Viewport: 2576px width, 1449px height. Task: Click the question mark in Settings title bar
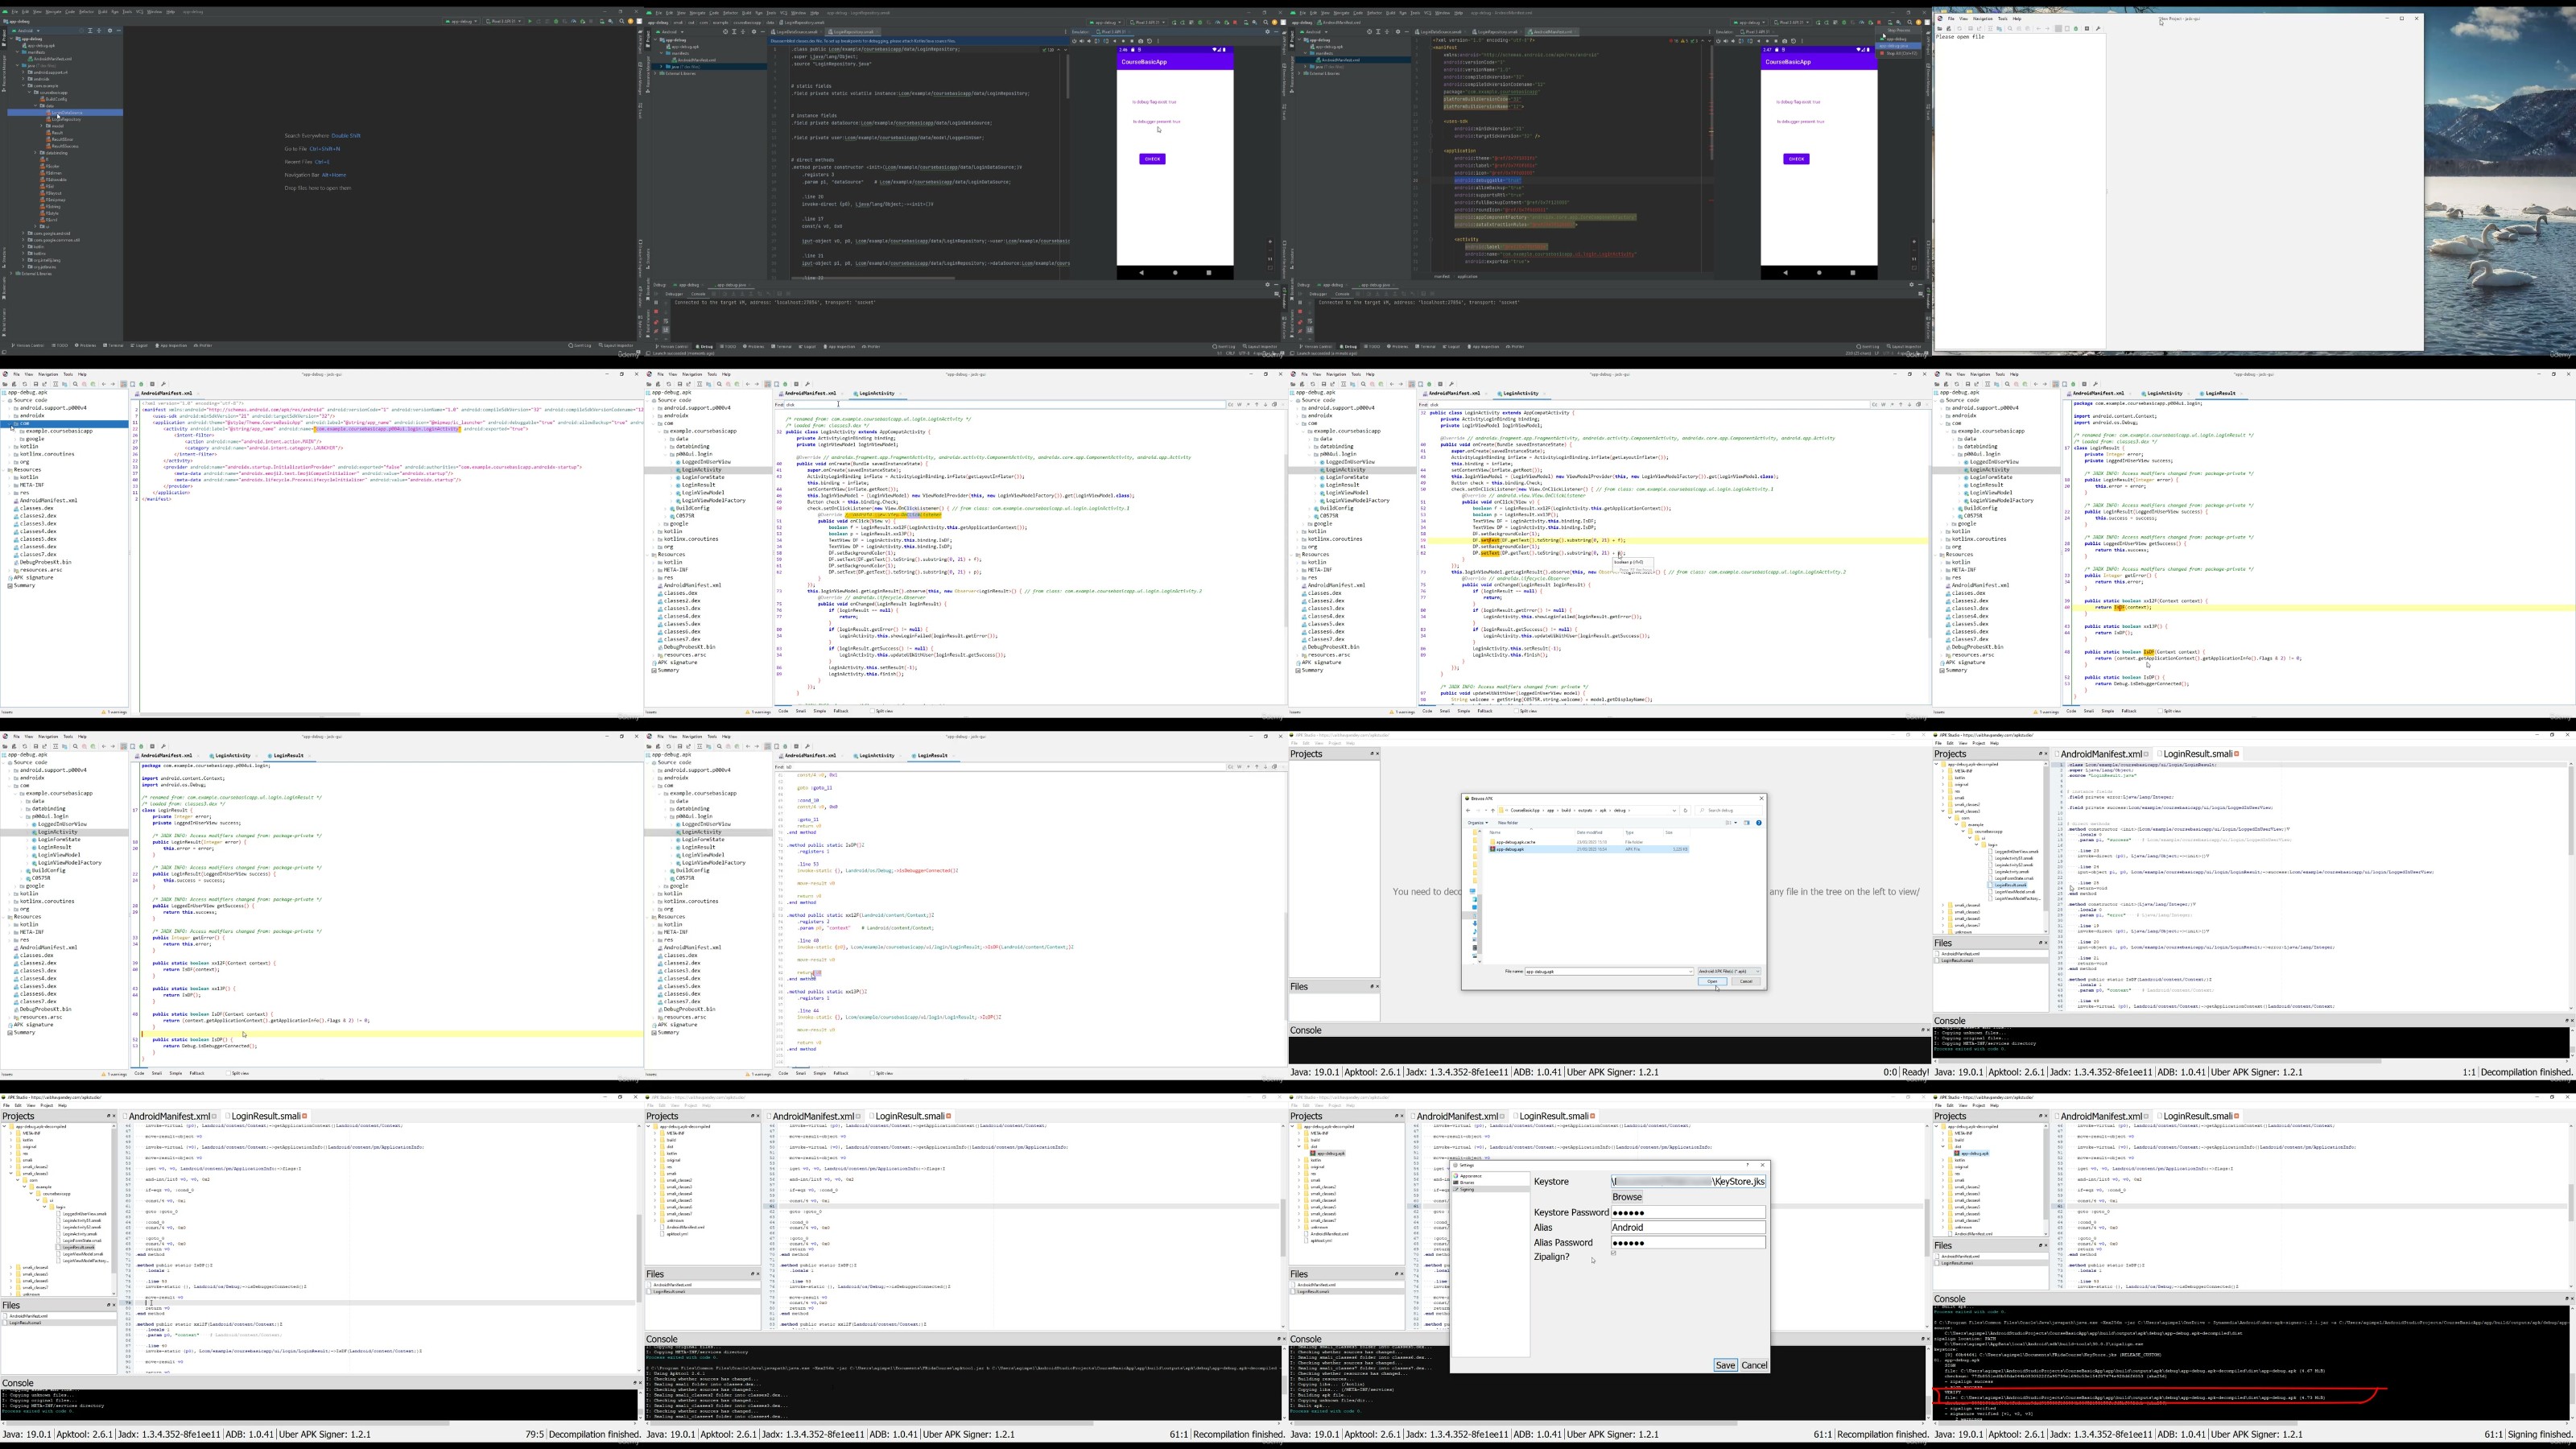[1748, 1165]
